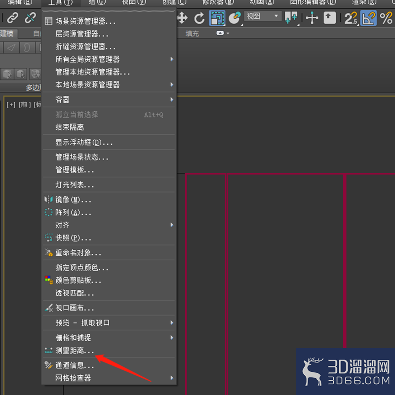The width and height of the screenshot is (395, 395).
Task: Click the first cube-with-cursor ribbon icon
Action: click(x=7, y=74)
